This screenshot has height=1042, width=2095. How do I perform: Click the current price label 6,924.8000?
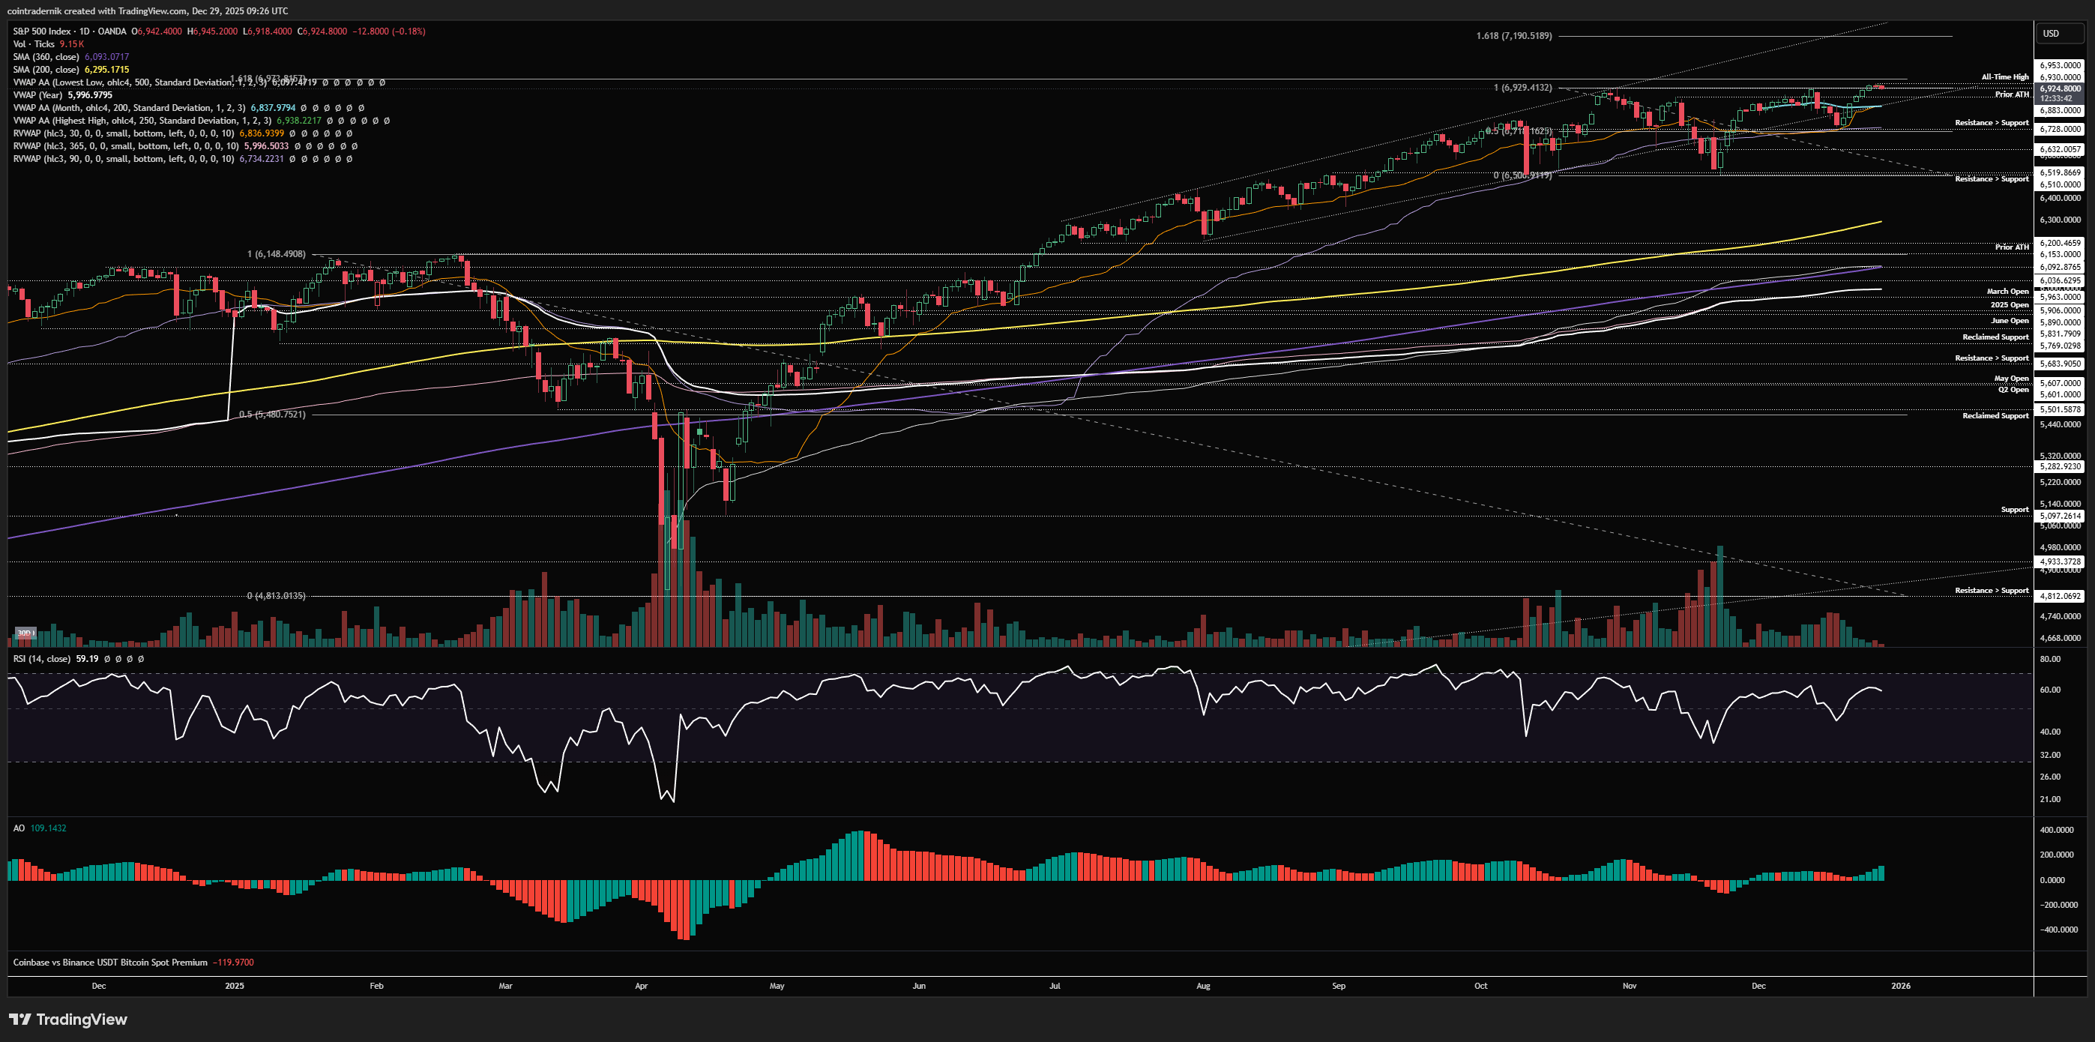coord(2060,88)
